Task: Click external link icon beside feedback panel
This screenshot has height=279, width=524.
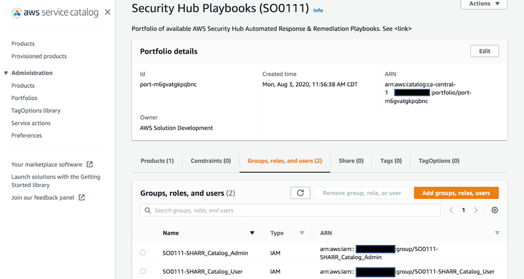Action: coord(82,197)
